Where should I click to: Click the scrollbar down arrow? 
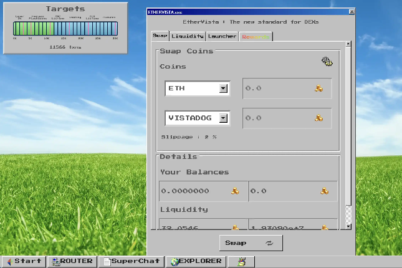pos(348,226)
